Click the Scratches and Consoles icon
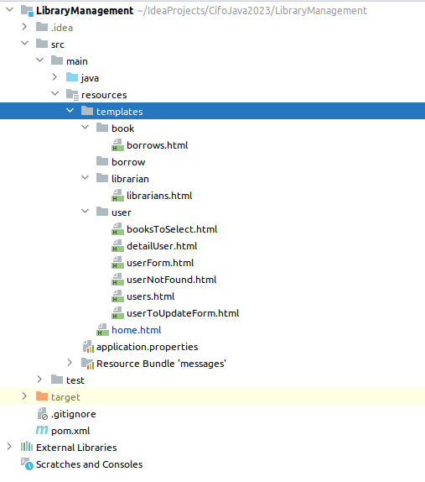The width and height of the screenshot is (425, 482). [x=27, y=464]
